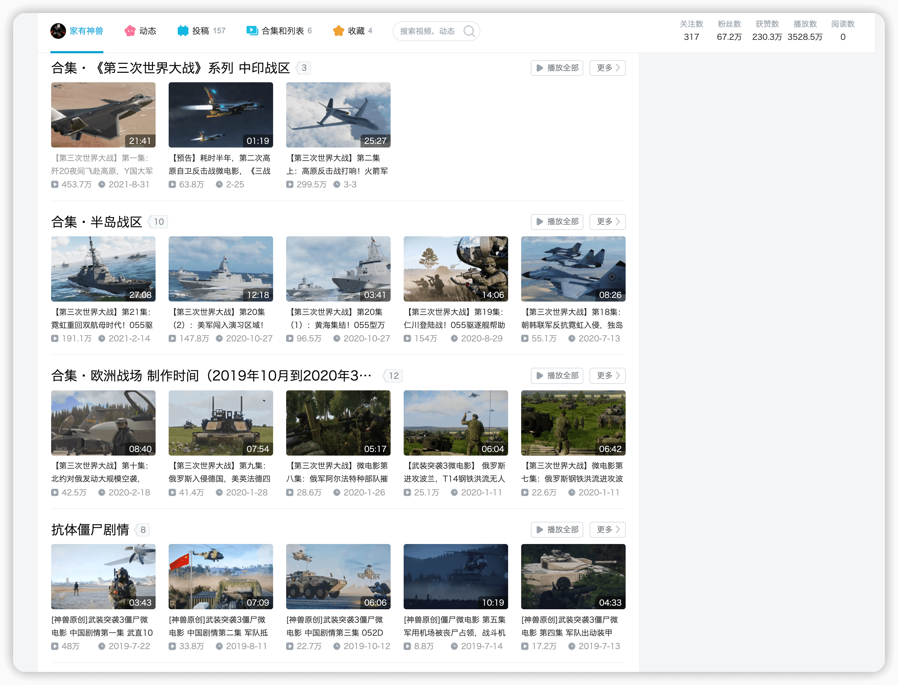Open the 10:19 僵尸微电影第五集 thumbnail
Screen dimensions: 898x685
(x=456, y=577)
